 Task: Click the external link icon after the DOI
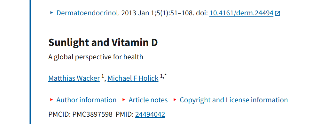pyautogui.click(x=277, y=13)
